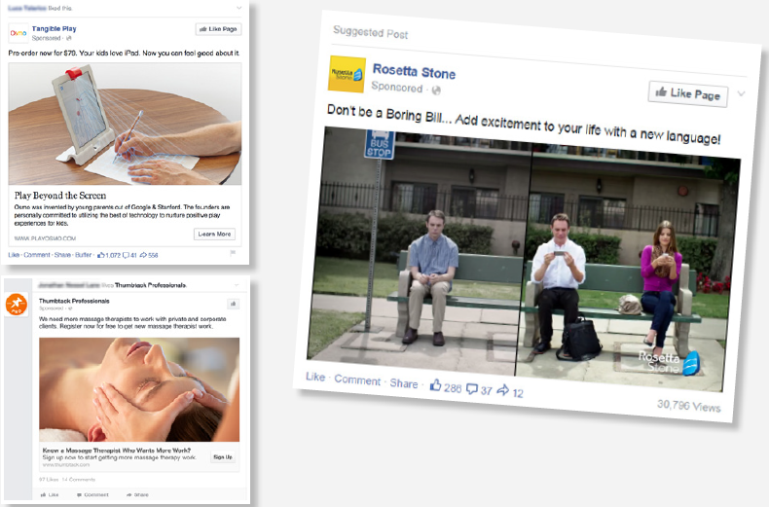The height and width of the screenshot is (507, 769).
Task: Like the Tangible Play page
Action: click(218, 29)
